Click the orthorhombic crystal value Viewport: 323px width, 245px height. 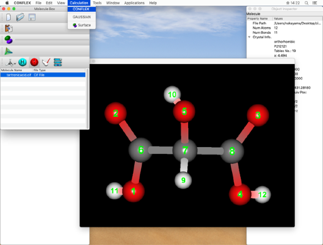[x=284, y=41]
